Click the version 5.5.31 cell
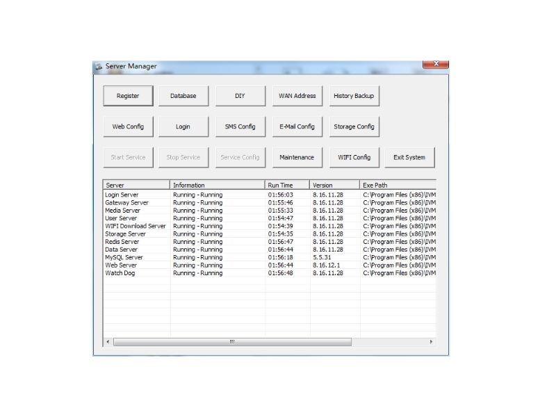 click(322, 257)
